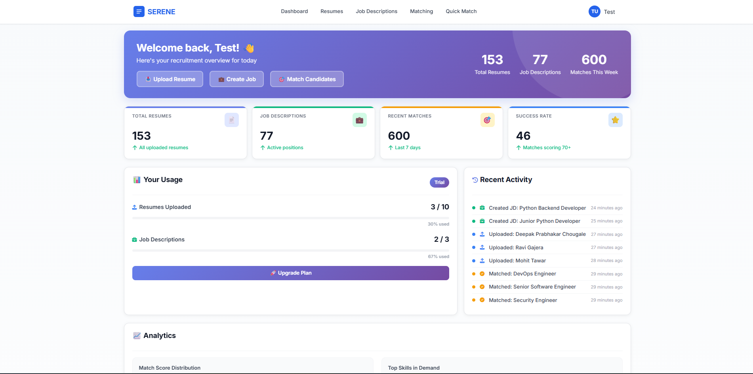This screenshot has height=374, width=753.
Task: Click the Job Descriptions briefcase icon
Action: pyautogui.click(x=360, y=120)
